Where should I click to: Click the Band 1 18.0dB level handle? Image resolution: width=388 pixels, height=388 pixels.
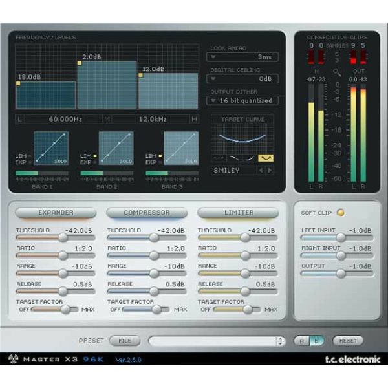point(18,83)
